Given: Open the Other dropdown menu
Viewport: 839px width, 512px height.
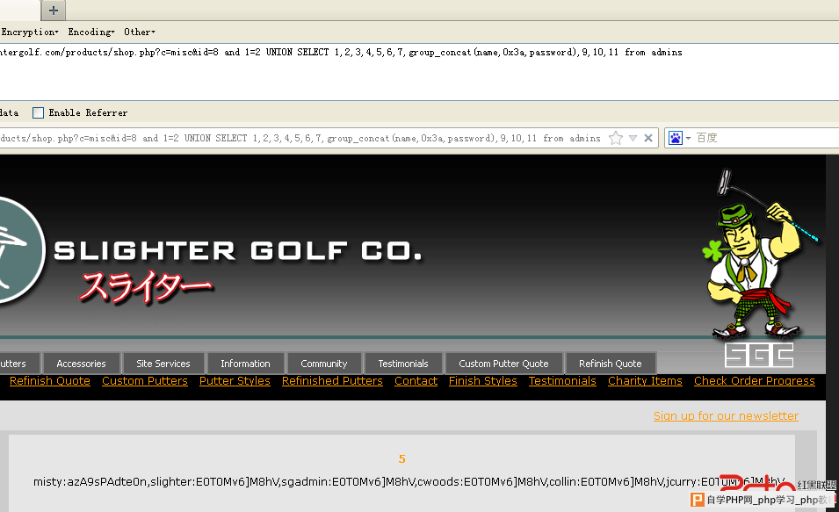Looking at the screenshot, I should coord(140,32).
